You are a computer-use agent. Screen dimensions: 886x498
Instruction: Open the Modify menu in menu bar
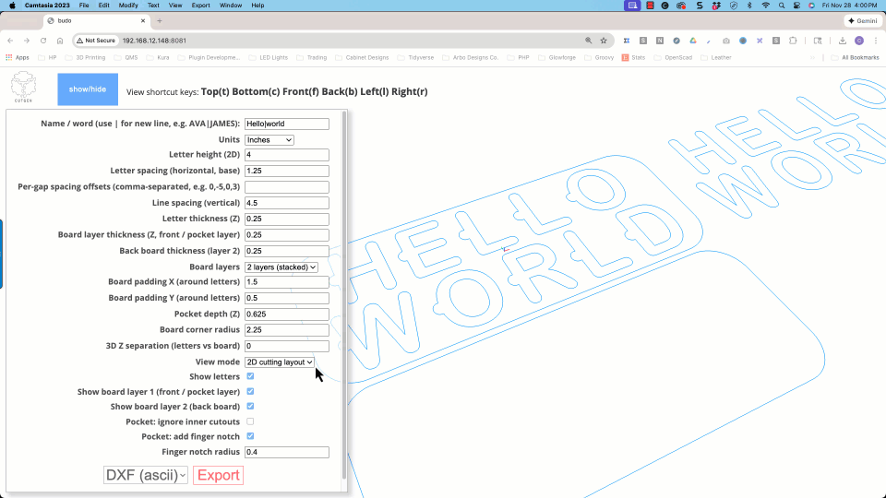(128, 6)
